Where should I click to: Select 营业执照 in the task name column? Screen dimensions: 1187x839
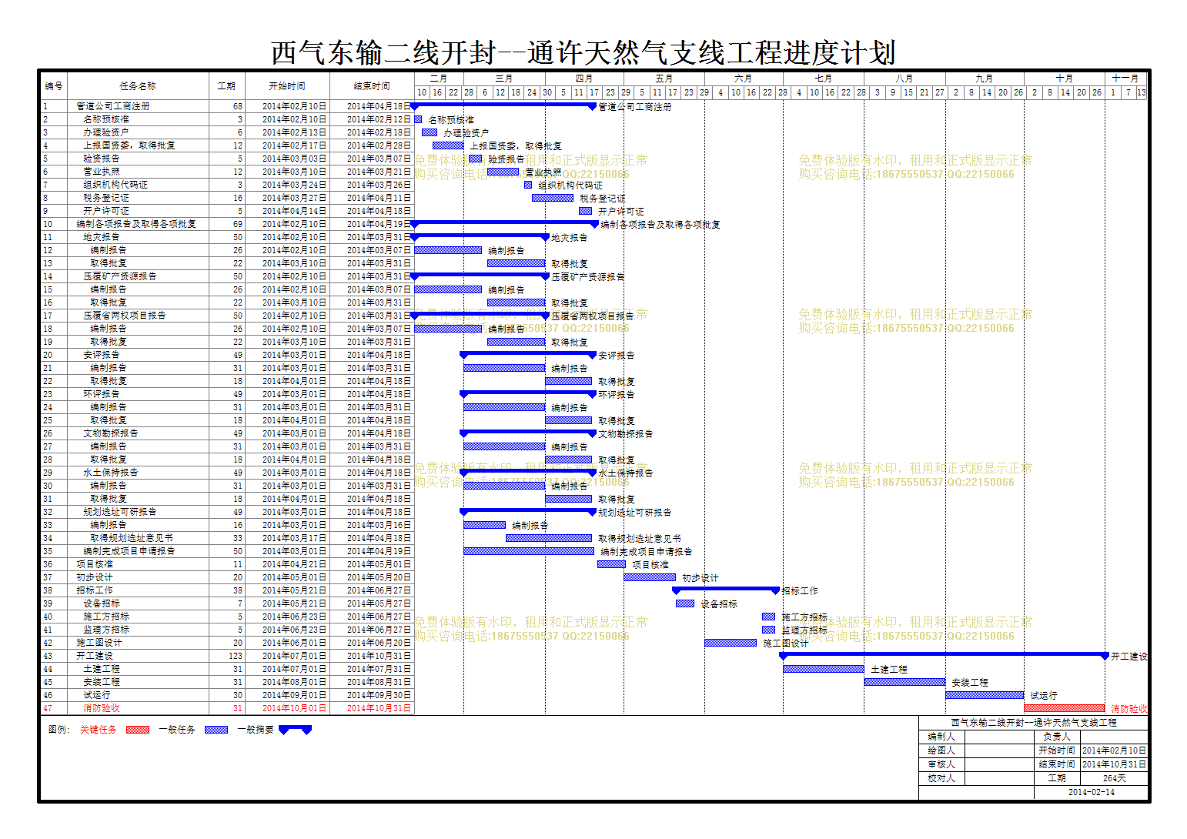[102, 172]
